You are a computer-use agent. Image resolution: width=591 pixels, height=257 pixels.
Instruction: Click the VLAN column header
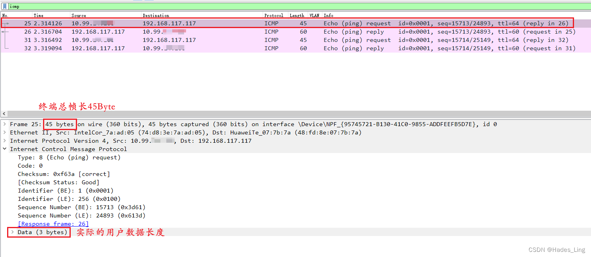pos(315,15)
